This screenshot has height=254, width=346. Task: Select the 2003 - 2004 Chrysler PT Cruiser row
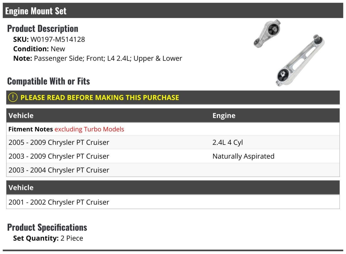click(x=59, y=170)
